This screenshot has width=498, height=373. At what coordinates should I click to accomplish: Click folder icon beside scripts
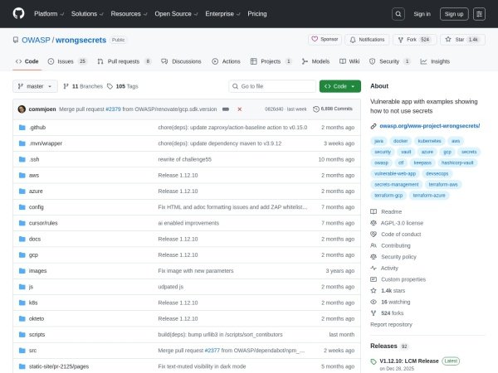pos(22,335)
